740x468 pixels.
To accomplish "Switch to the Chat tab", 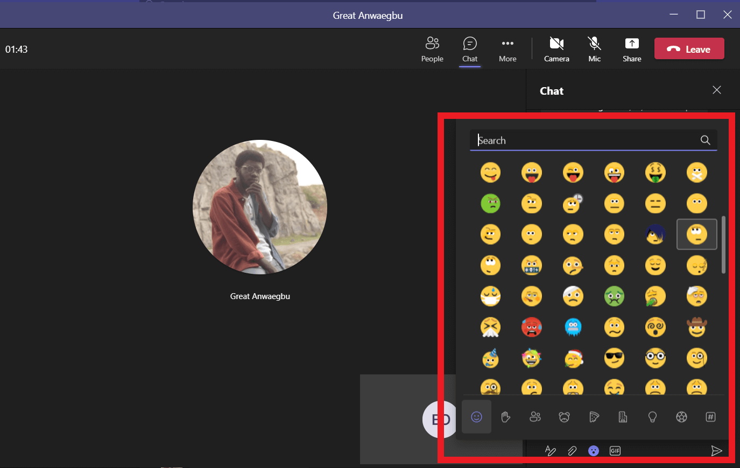I will pyautogui.click(x=470, y=48).
